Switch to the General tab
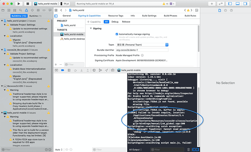This screenshot has width=251, height=152. (x=67, y=16)
